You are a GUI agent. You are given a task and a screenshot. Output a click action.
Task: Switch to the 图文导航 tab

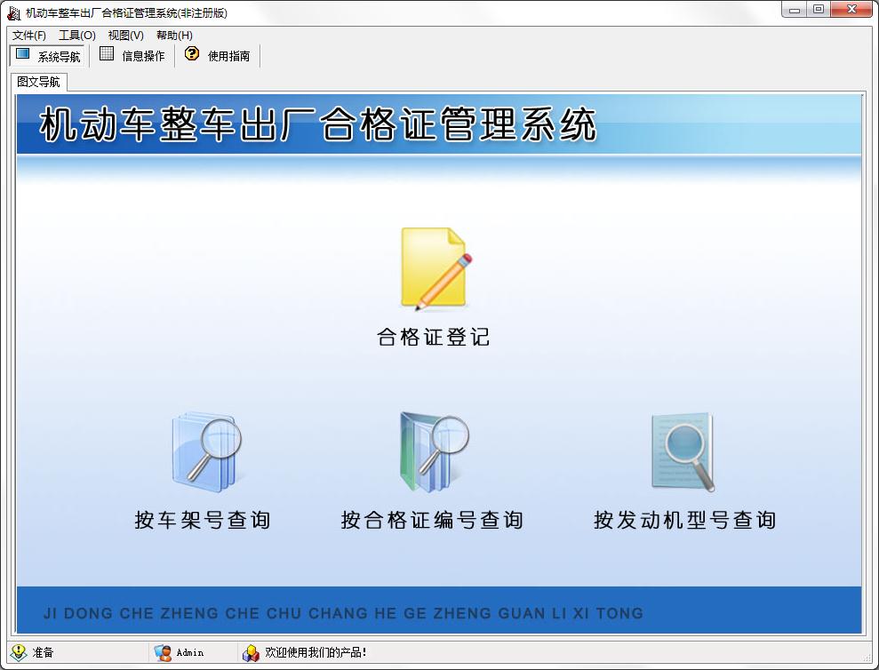tap(37, 81)
